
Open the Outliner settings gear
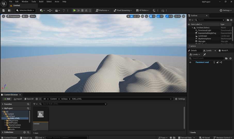click(x=231, y=20)
